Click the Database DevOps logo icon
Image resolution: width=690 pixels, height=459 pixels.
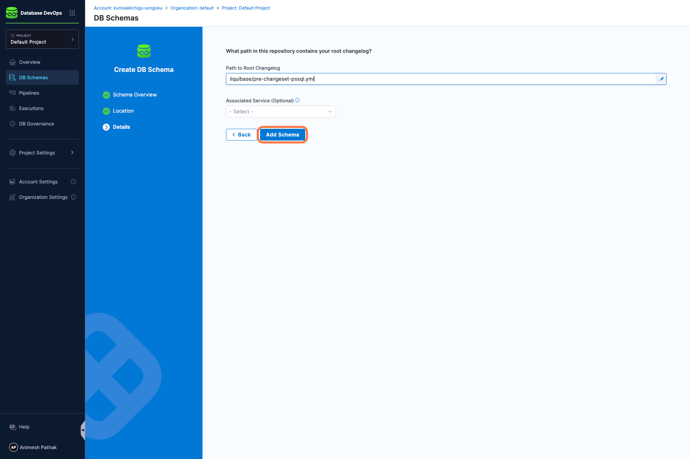12,13
